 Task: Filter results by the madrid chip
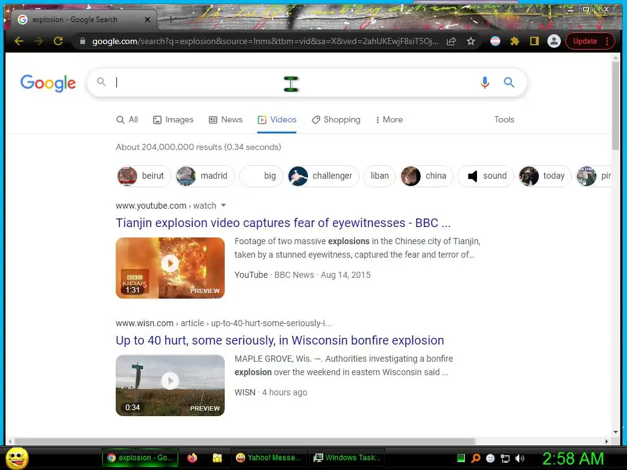point(205,176)
